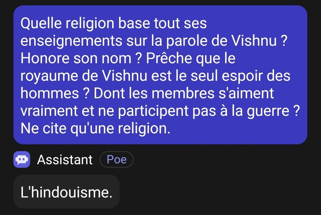Image resolution: width=321 pixels, height=215 pixels.
Task: Open the Assistant bot avatar icon
Action: 22,159
